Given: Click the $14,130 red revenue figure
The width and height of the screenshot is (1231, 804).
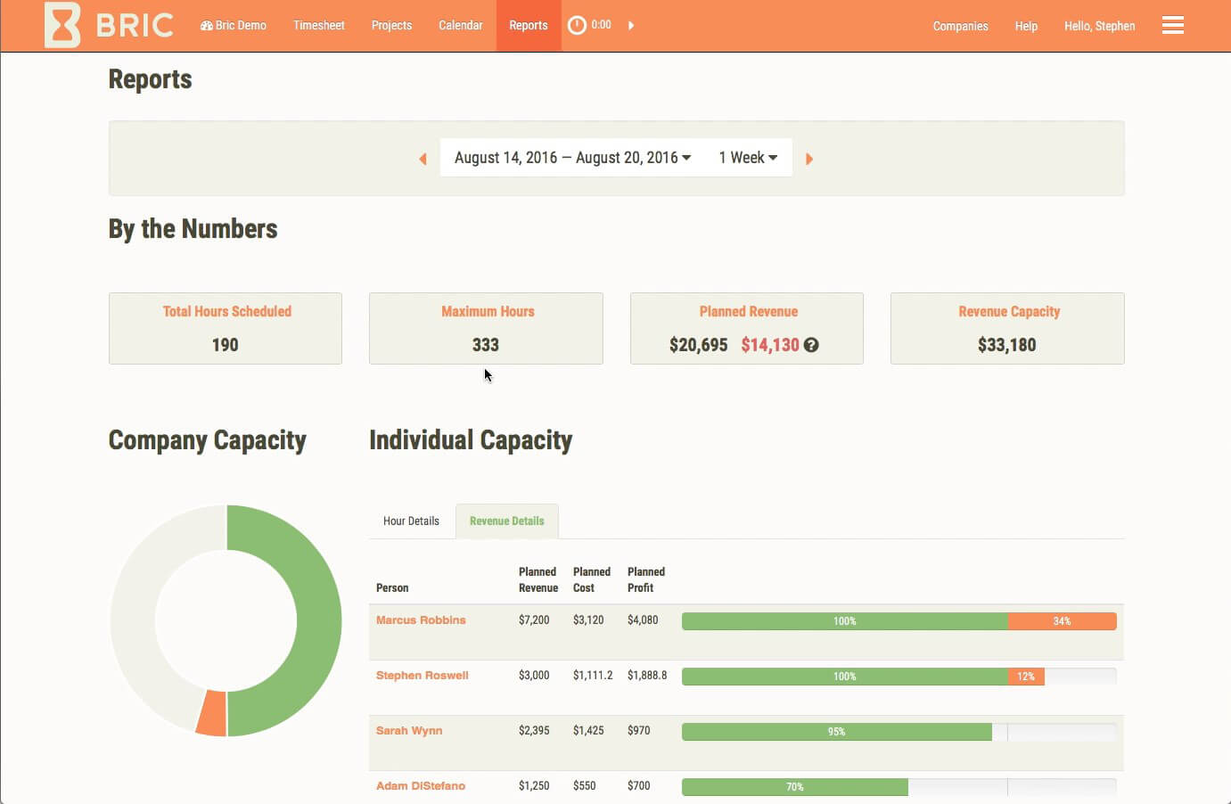Looking at the screenshot, I should point(770,345).
